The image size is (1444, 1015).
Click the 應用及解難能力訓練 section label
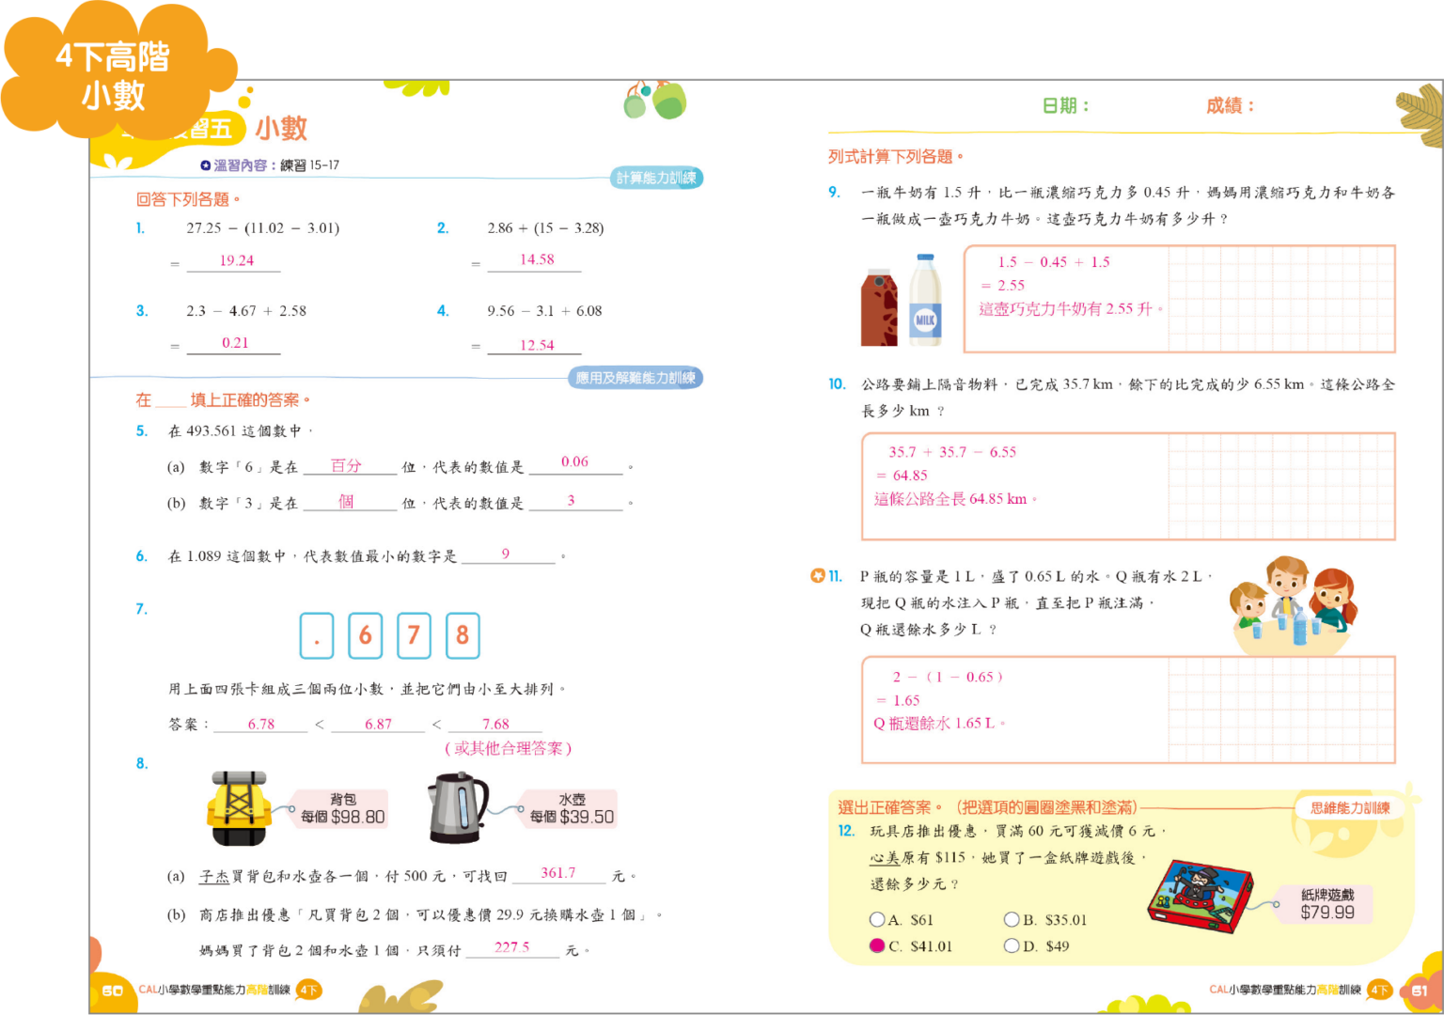(636, 378)
